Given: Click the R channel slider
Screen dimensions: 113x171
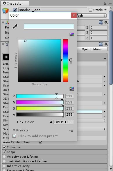Looking at the screenshot, I should click(40, 96).
